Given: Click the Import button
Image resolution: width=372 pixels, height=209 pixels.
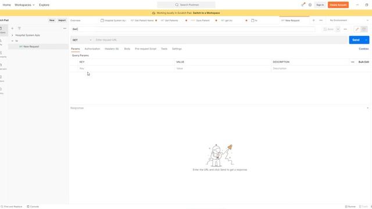Looking at the screenshot, I should [x=62, y=20].
